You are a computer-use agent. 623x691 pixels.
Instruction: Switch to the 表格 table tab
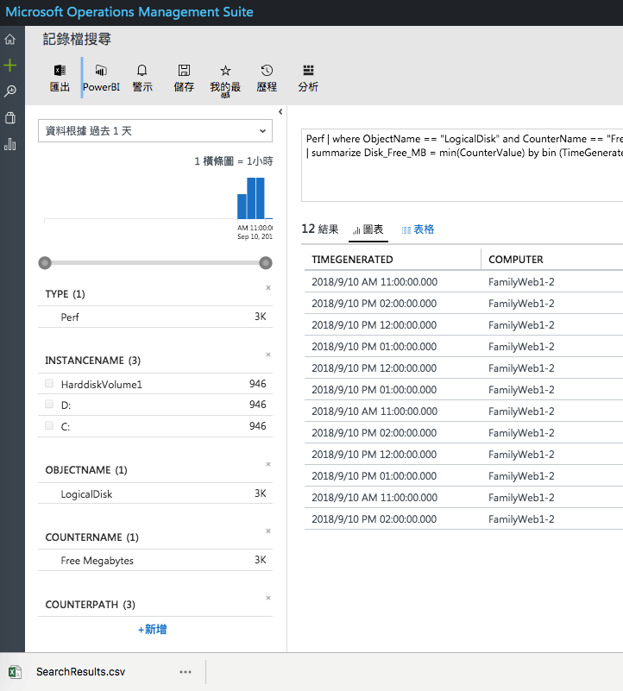[418, 229]
